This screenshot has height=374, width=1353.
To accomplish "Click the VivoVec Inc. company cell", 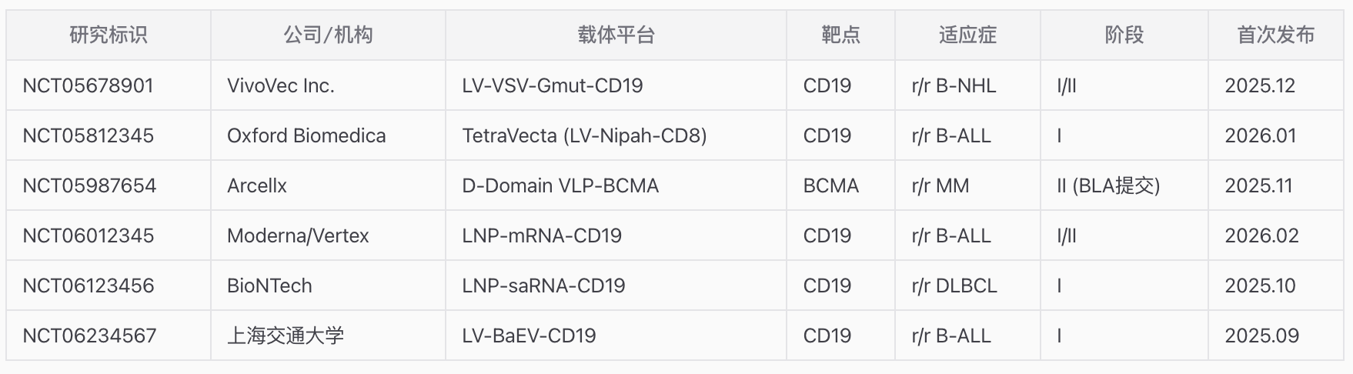I will click(x=281, y=85).
